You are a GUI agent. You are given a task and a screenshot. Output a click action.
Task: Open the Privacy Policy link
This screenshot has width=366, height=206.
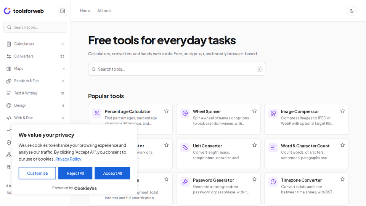(x=68, y=159)
